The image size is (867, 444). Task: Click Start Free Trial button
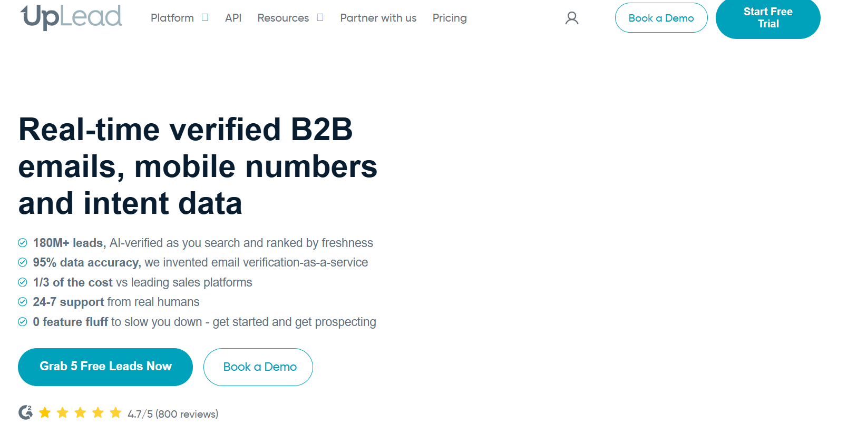click(767, 18)
